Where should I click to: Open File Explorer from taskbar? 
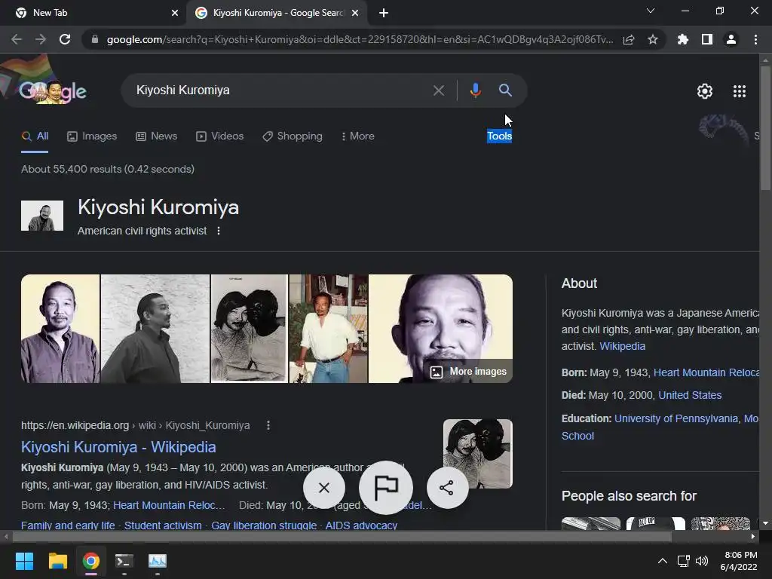pos(57,561)
